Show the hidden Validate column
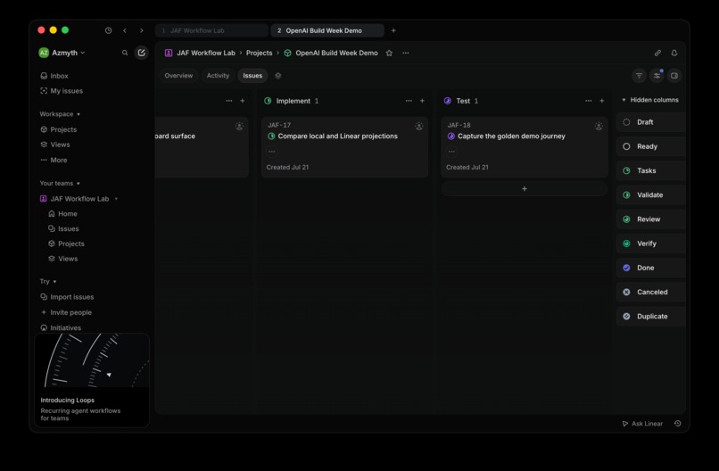This screenshot has height=471, width=719. pyautogui.click(x=651, y=195)
